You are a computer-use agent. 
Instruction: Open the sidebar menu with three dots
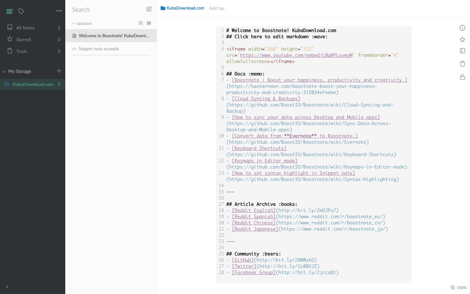[59, 11]
